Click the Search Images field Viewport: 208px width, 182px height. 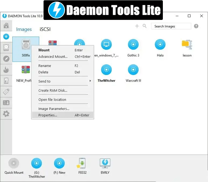coord(171,26)
